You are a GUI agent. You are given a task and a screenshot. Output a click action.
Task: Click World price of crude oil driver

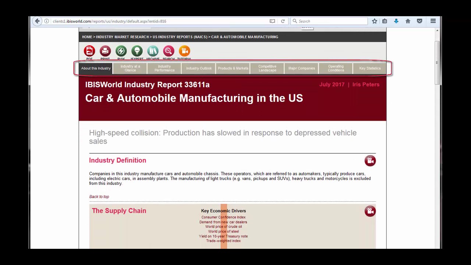coord(223,227)
